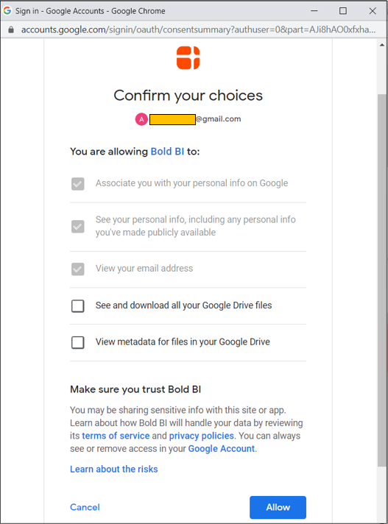The width and height of the screenshot is (388, 524).
Task: Click the pink account avatar icon
Action: (141, 119)
